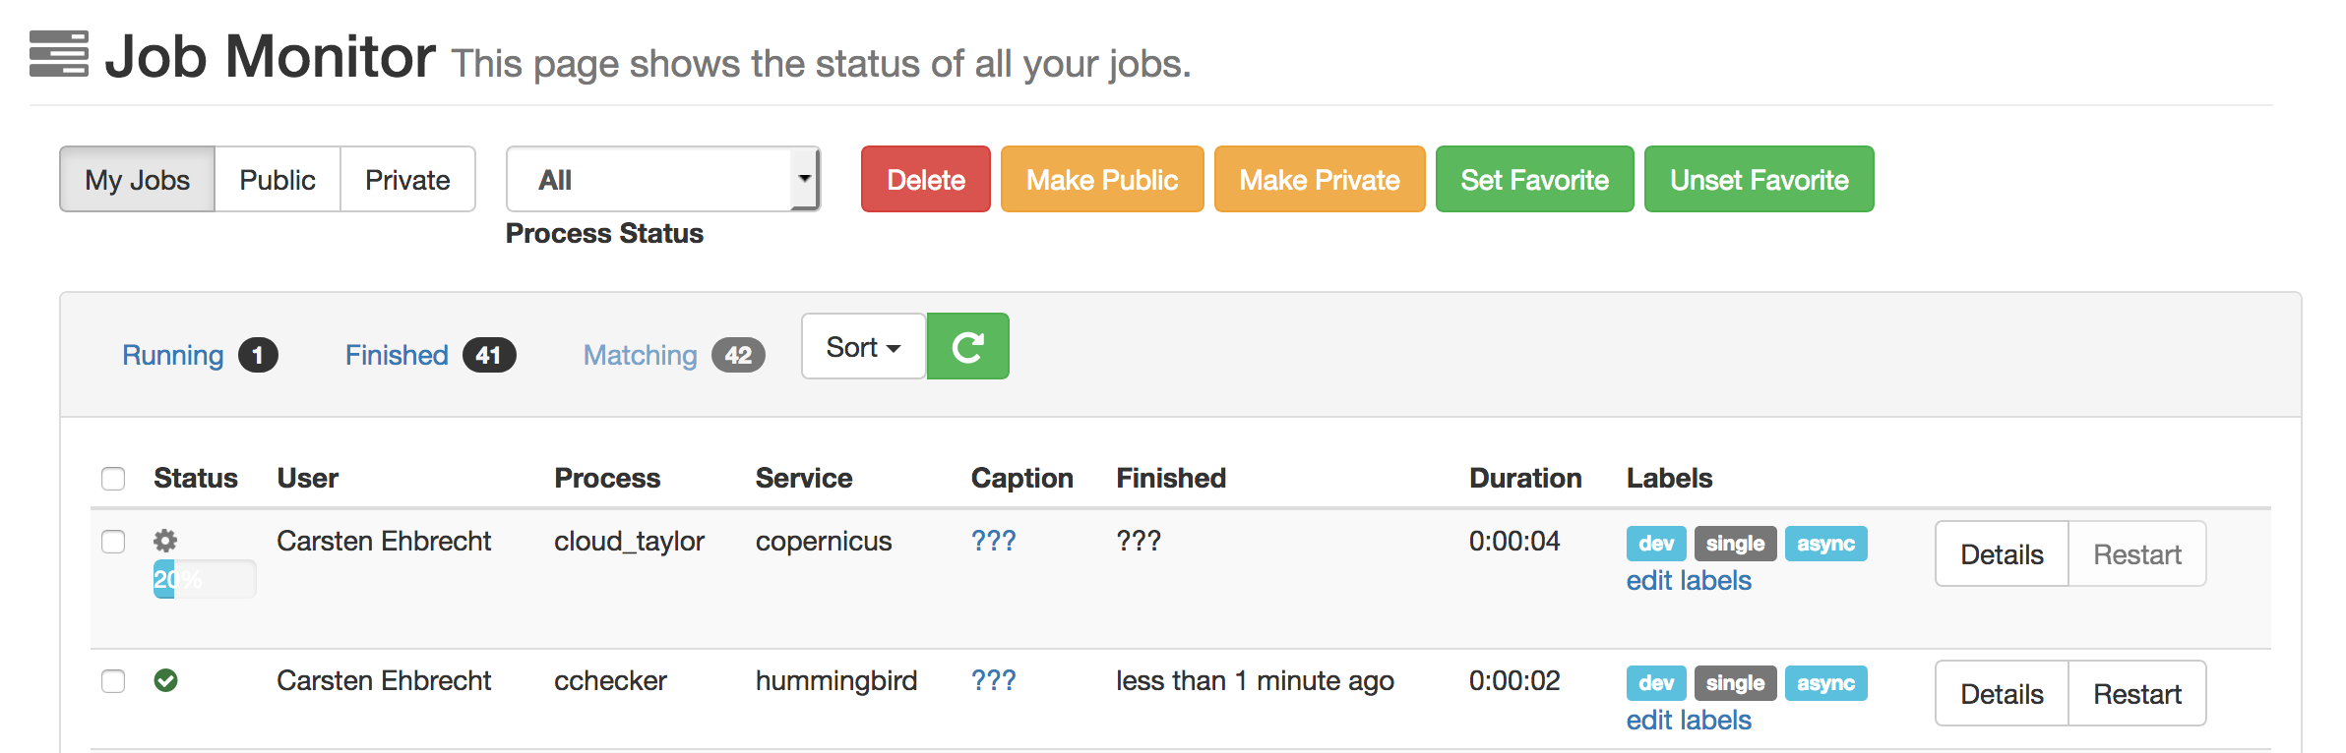
Task: Open the ??? caption link for cchecker
Action: pos(994,680)
